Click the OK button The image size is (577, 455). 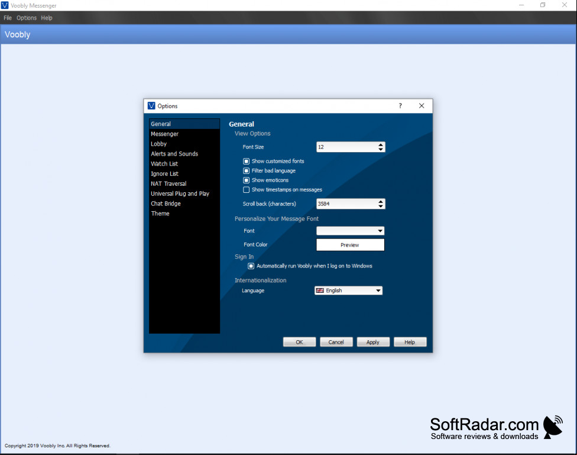[299, 342]
